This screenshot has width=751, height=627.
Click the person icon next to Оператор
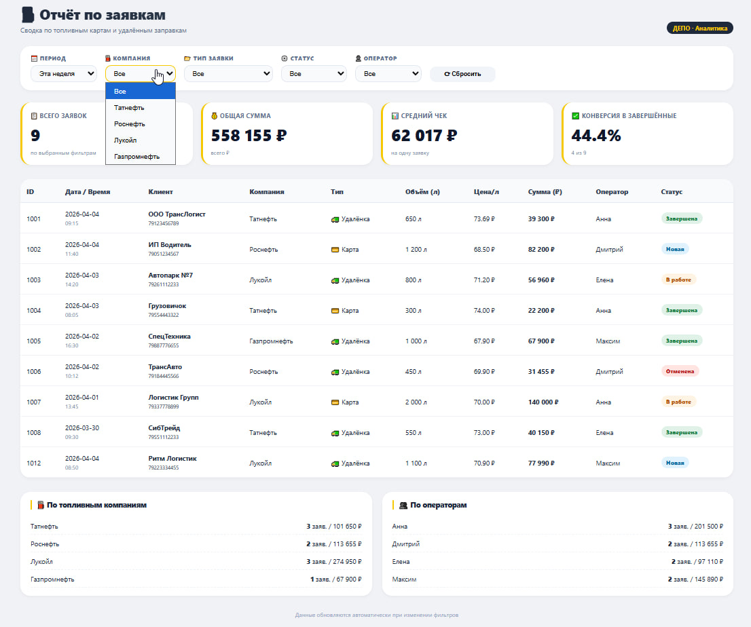(359, 58)
